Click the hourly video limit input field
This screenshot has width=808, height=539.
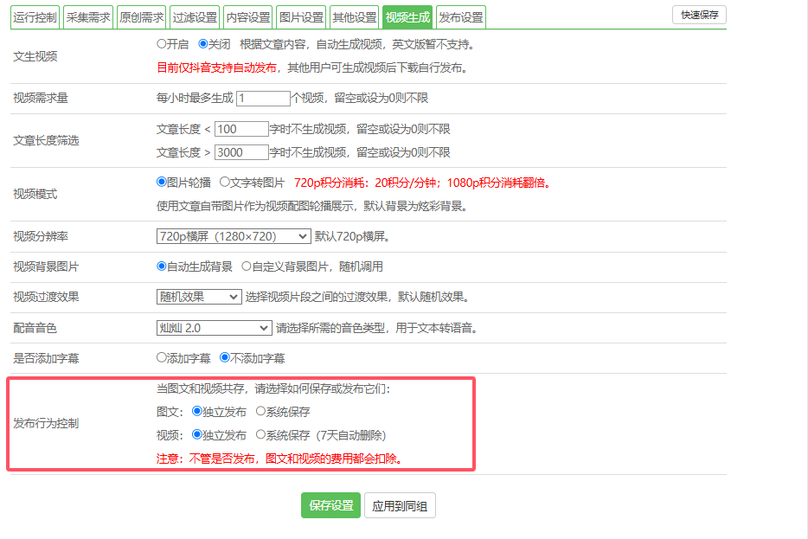pyautogui.click(x=263, y=99)
